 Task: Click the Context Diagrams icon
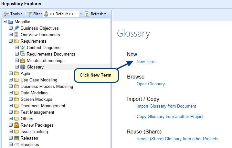pos(23,48)
